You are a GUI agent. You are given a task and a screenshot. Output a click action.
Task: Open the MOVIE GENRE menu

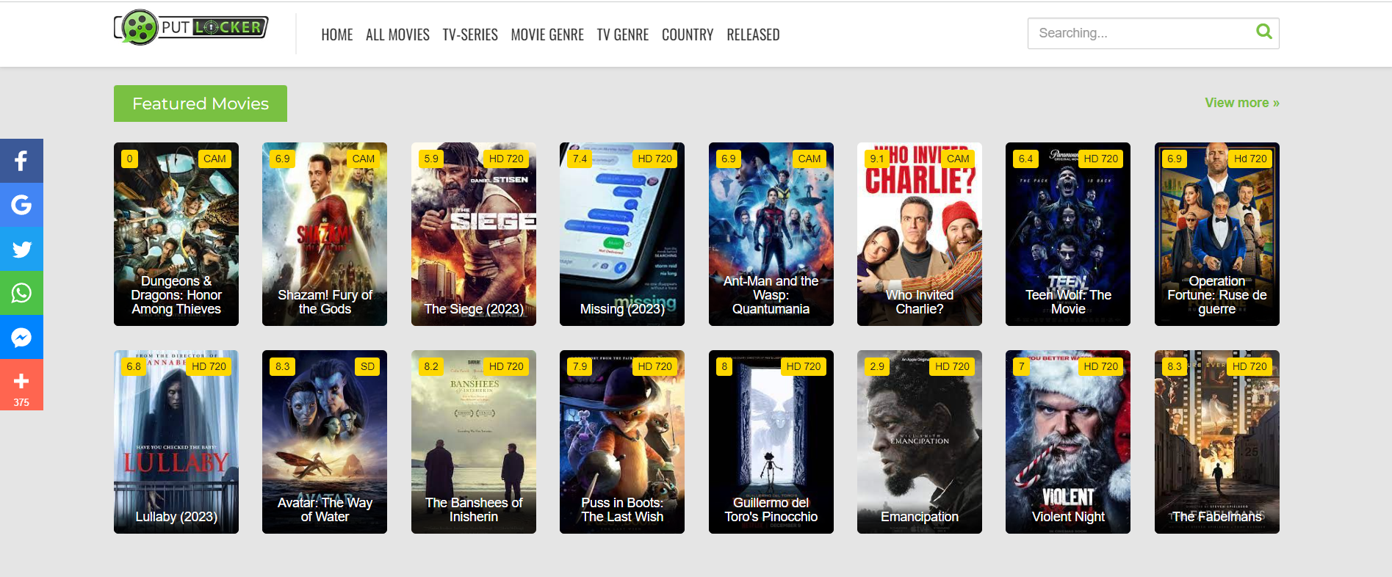547,35
